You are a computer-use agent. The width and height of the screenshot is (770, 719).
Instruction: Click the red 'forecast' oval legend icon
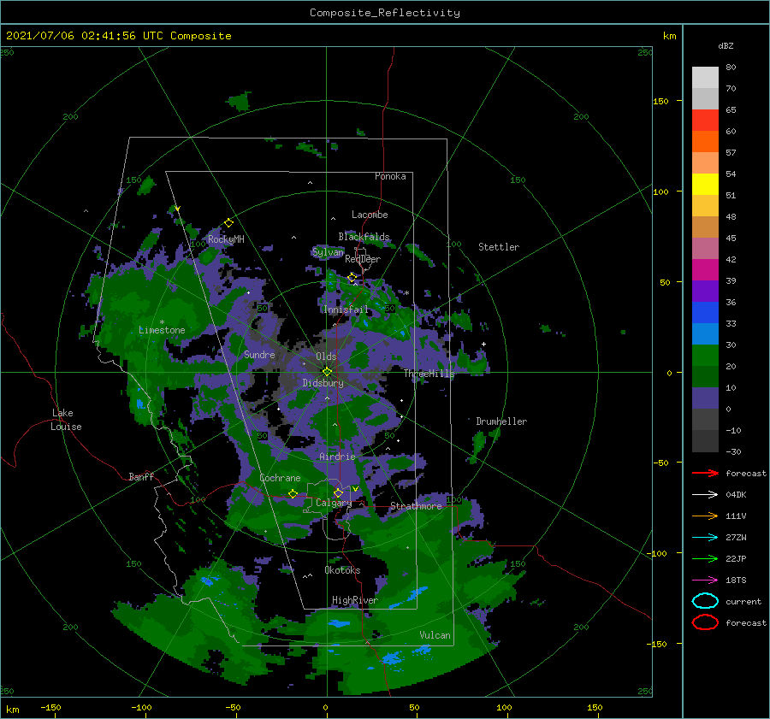pyautogui.click(x=705, y=622)
